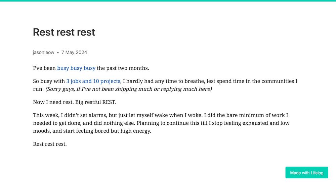Click the teal reading progress bar at top

pos(168,1)
